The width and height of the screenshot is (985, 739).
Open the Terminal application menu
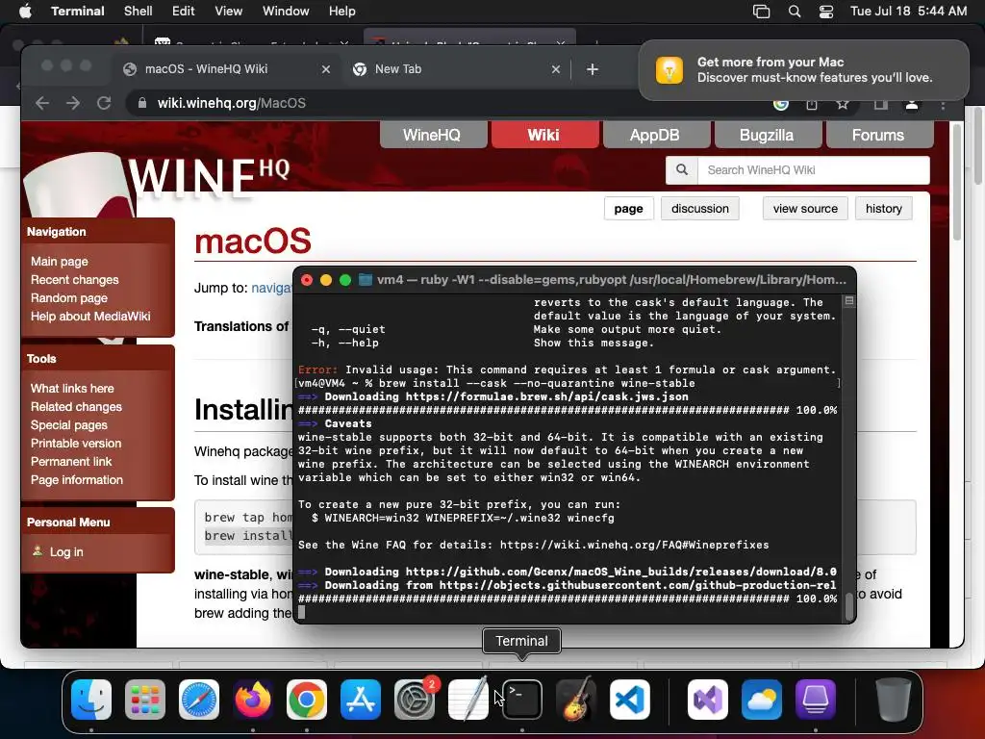[77, 12]
